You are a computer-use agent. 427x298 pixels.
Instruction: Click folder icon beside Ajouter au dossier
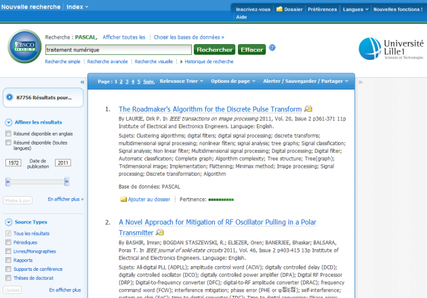(x=123, y=199)
